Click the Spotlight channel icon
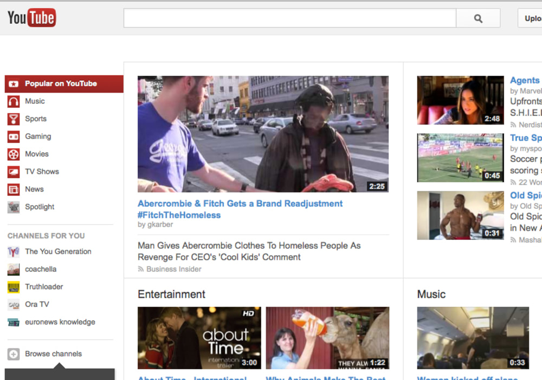Screen dimensions: 542x380 14,207
